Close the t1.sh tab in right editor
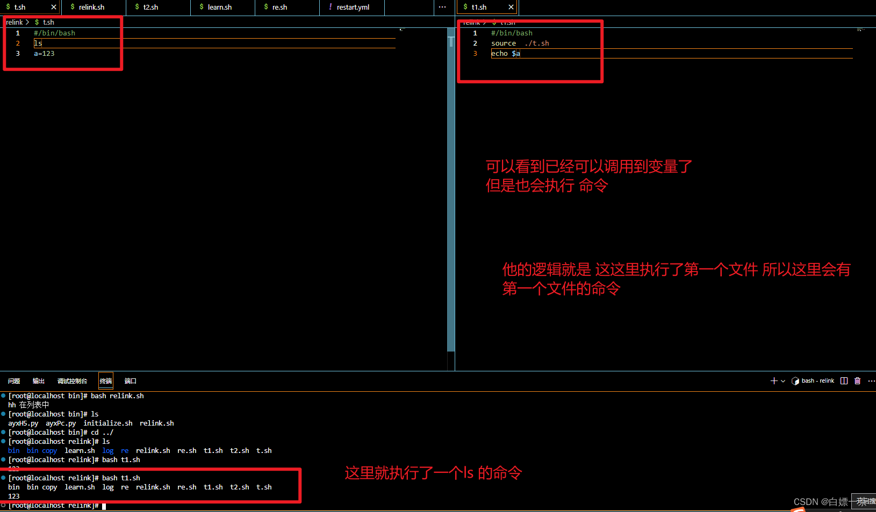This screenshot has height=512, width=876. click(x=511, y=7)
